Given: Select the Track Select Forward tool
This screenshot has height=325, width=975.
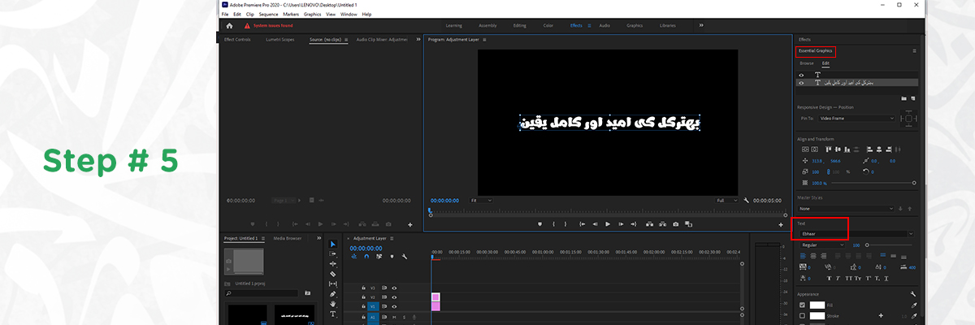Looking at the screenshot, I should pyautogui.click(x=332, y=254).
